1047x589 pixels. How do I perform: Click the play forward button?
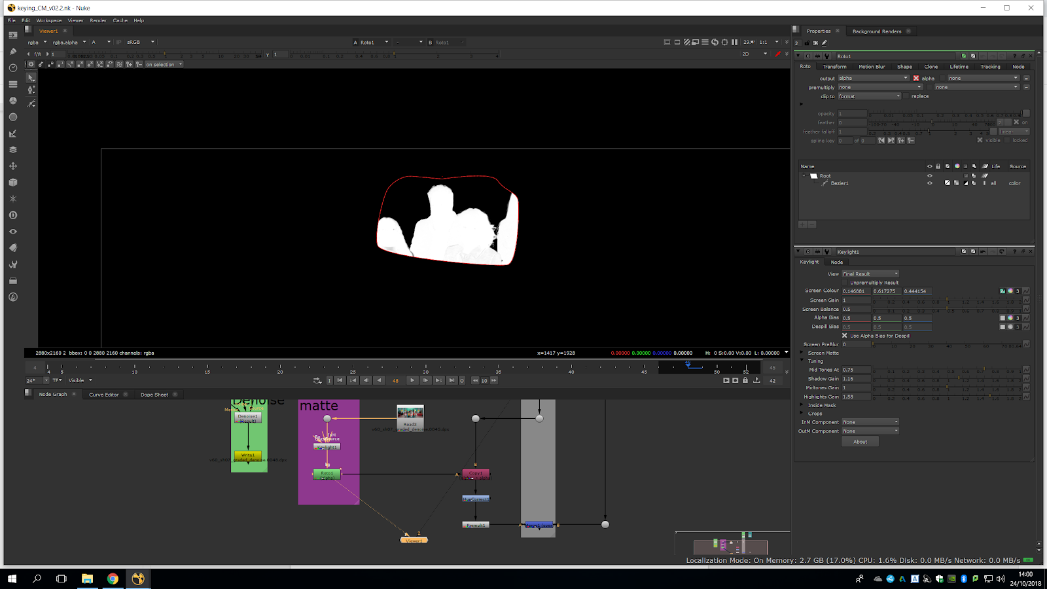(x=412, y=380)
